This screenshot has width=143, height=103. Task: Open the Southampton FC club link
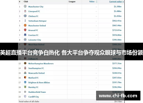(x=36, y=68)
